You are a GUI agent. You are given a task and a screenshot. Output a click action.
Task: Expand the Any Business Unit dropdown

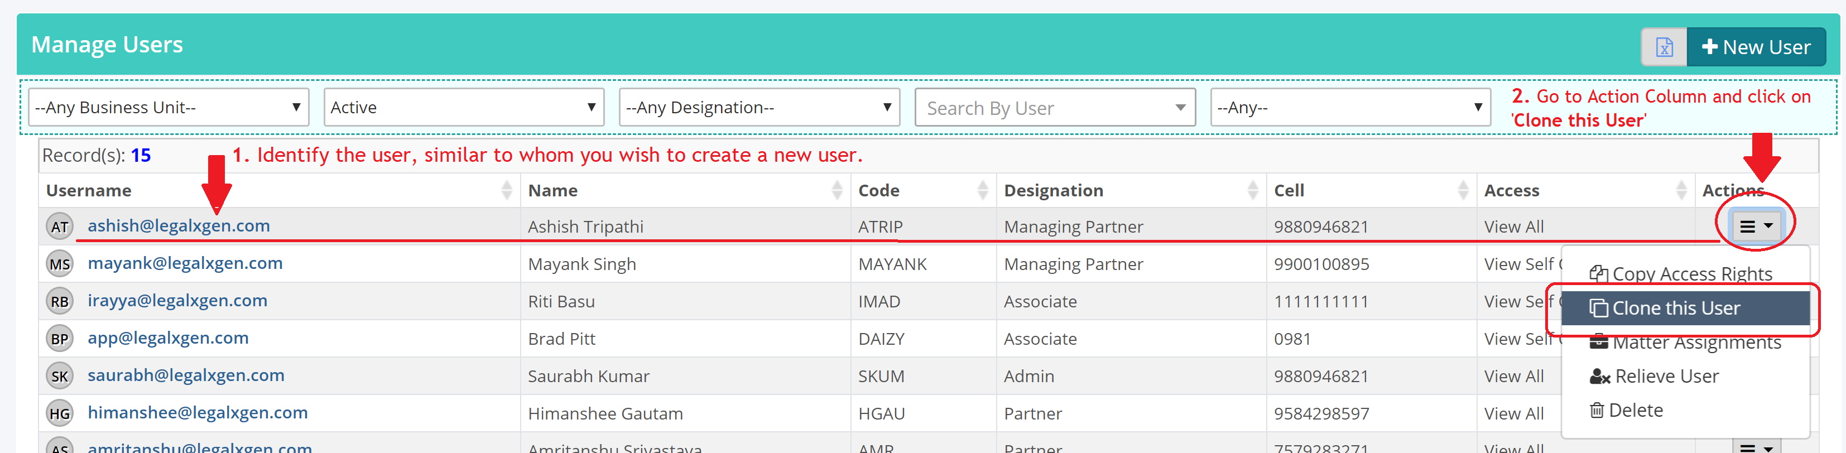169,108
